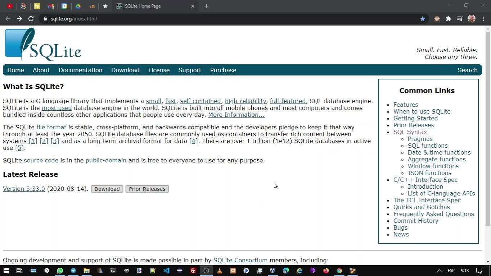
Task: Open the 'When to use SQLite' link
Action: [x=422, y=111]
